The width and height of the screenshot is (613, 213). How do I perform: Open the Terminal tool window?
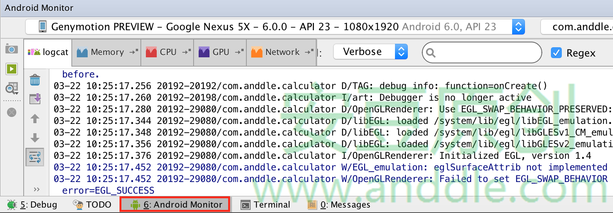[x=265, y=204]
